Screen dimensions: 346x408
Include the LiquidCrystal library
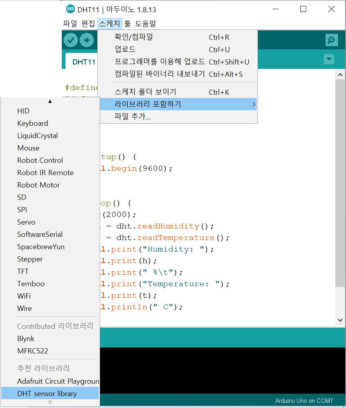click(50, 136)
